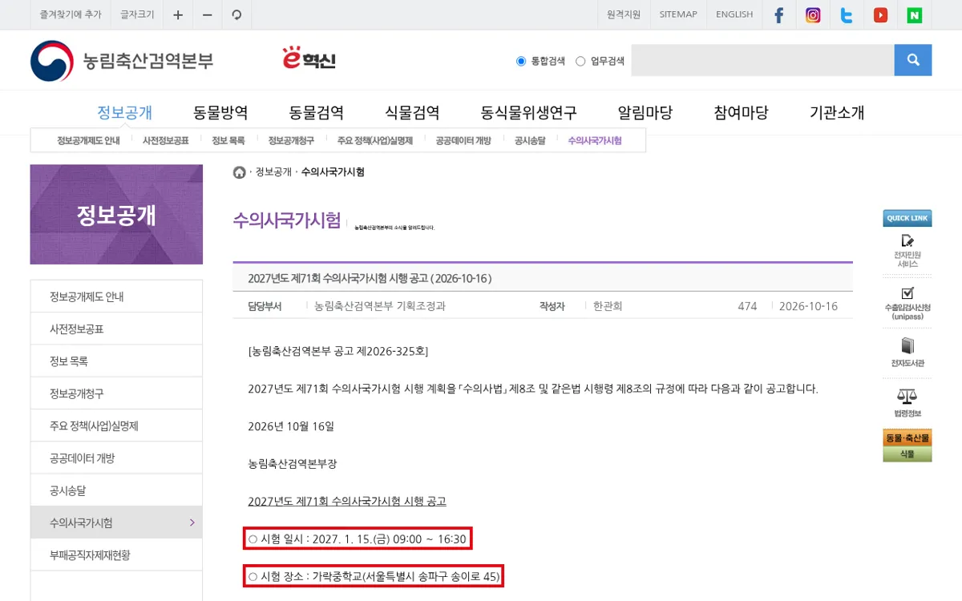962x601 pixels.
Task: Click the magnifier search button
Action: [913, 60]
